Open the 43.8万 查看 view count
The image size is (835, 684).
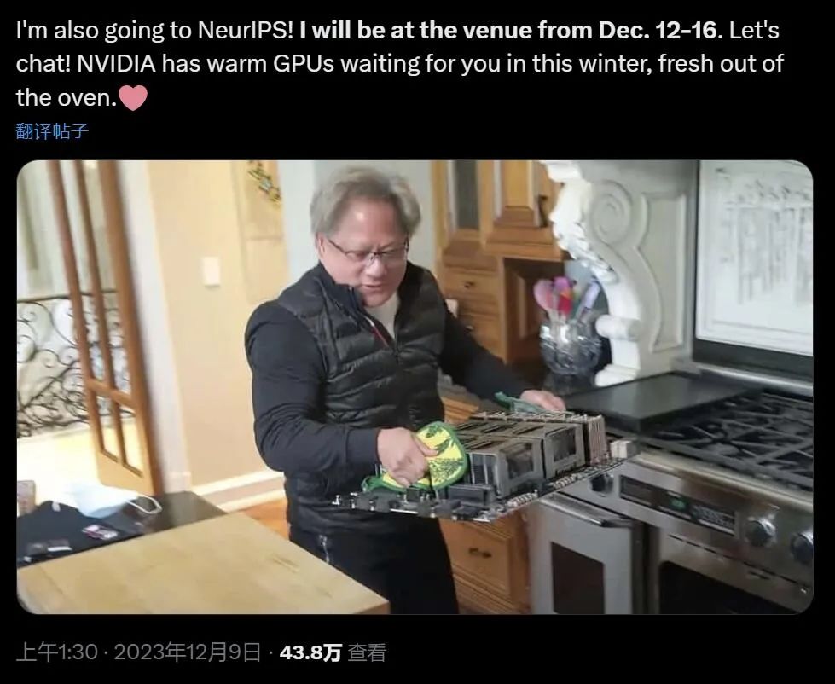pos(333,652)
